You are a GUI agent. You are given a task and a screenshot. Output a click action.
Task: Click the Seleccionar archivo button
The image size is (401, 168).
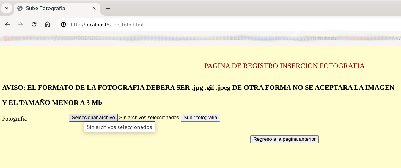point(93,118)
